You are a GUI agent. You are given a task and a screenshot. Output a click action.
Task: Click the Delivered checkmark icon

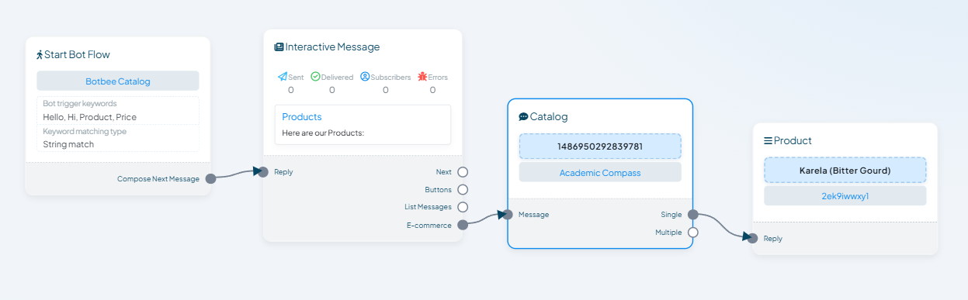pyautogui.click(x=315, y=77)
